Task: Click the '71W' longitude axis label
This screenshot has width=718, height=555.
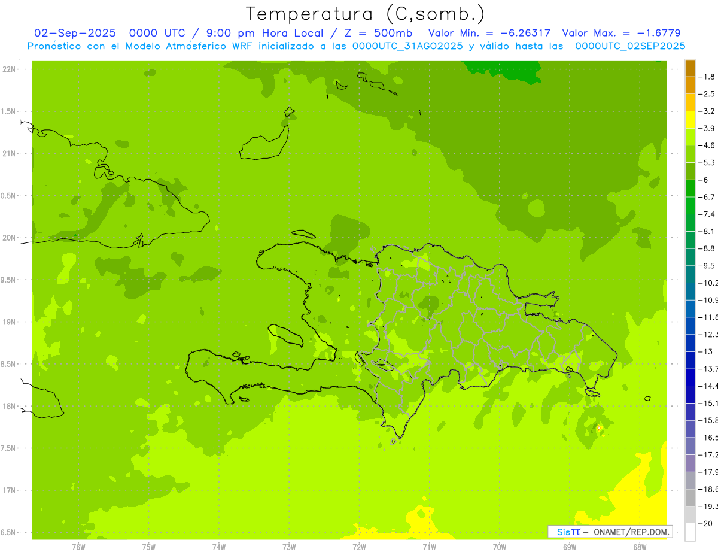Action: pyautogui.click(x=429, y=547)
